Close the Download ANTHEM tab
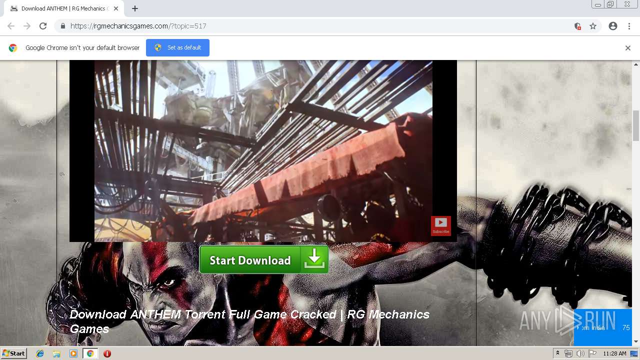 [116, 8]
